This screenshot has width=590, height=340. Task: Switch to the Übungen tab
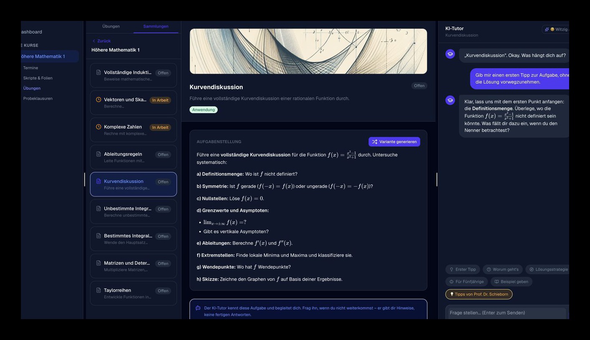click(x=111, y=26)
